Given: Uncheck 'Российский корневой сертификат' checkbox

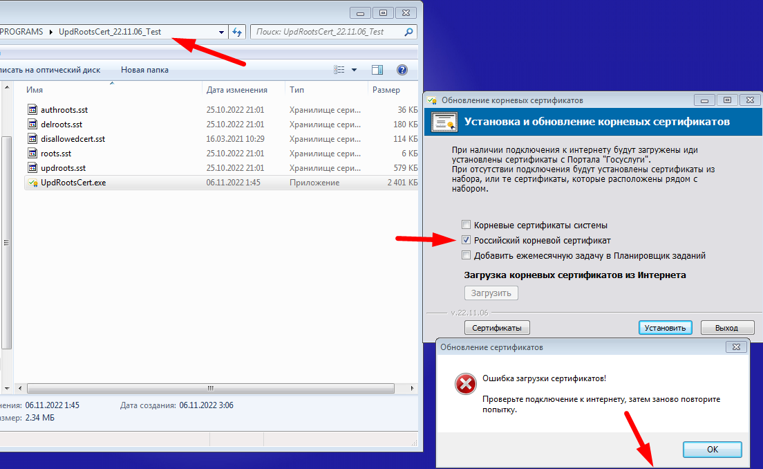Looking at the screenshot, I should tap(467, 240).
